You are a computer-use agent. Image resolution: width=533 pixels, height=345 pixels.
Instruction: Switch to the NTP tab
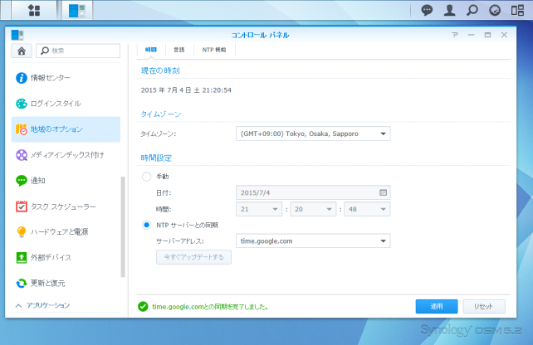[x=214, y=50]
